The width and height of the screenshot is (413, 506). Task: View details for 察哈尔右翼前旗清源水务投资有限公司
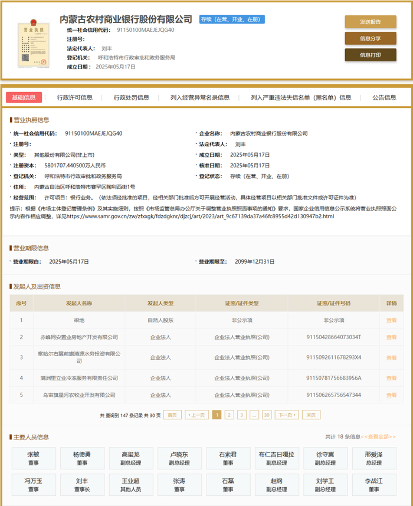coord(391,357)
